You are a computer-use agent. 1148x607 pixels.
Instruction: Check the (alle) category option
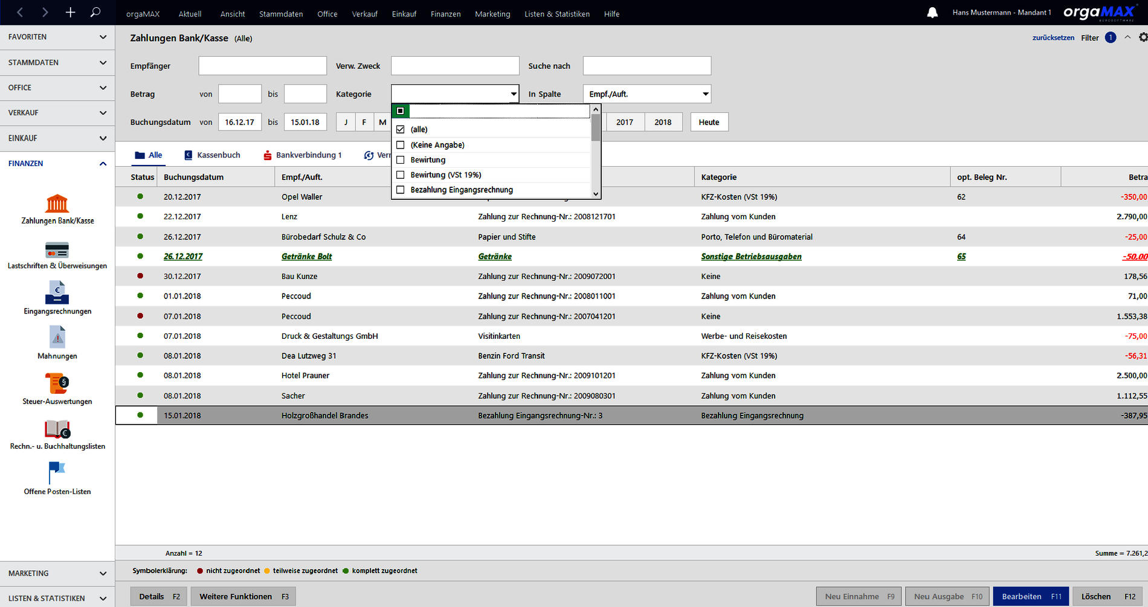400,129
